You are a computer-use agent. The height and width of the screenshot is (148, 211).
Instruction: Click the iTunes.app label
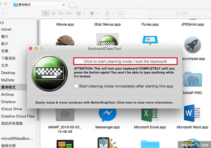point(150,24)
